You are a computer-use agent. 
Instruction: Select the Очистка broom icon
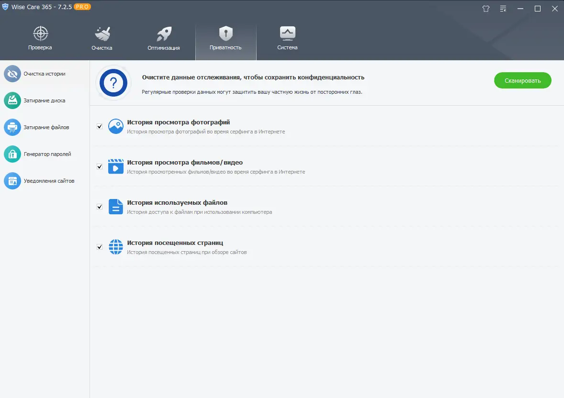[102, 34]
